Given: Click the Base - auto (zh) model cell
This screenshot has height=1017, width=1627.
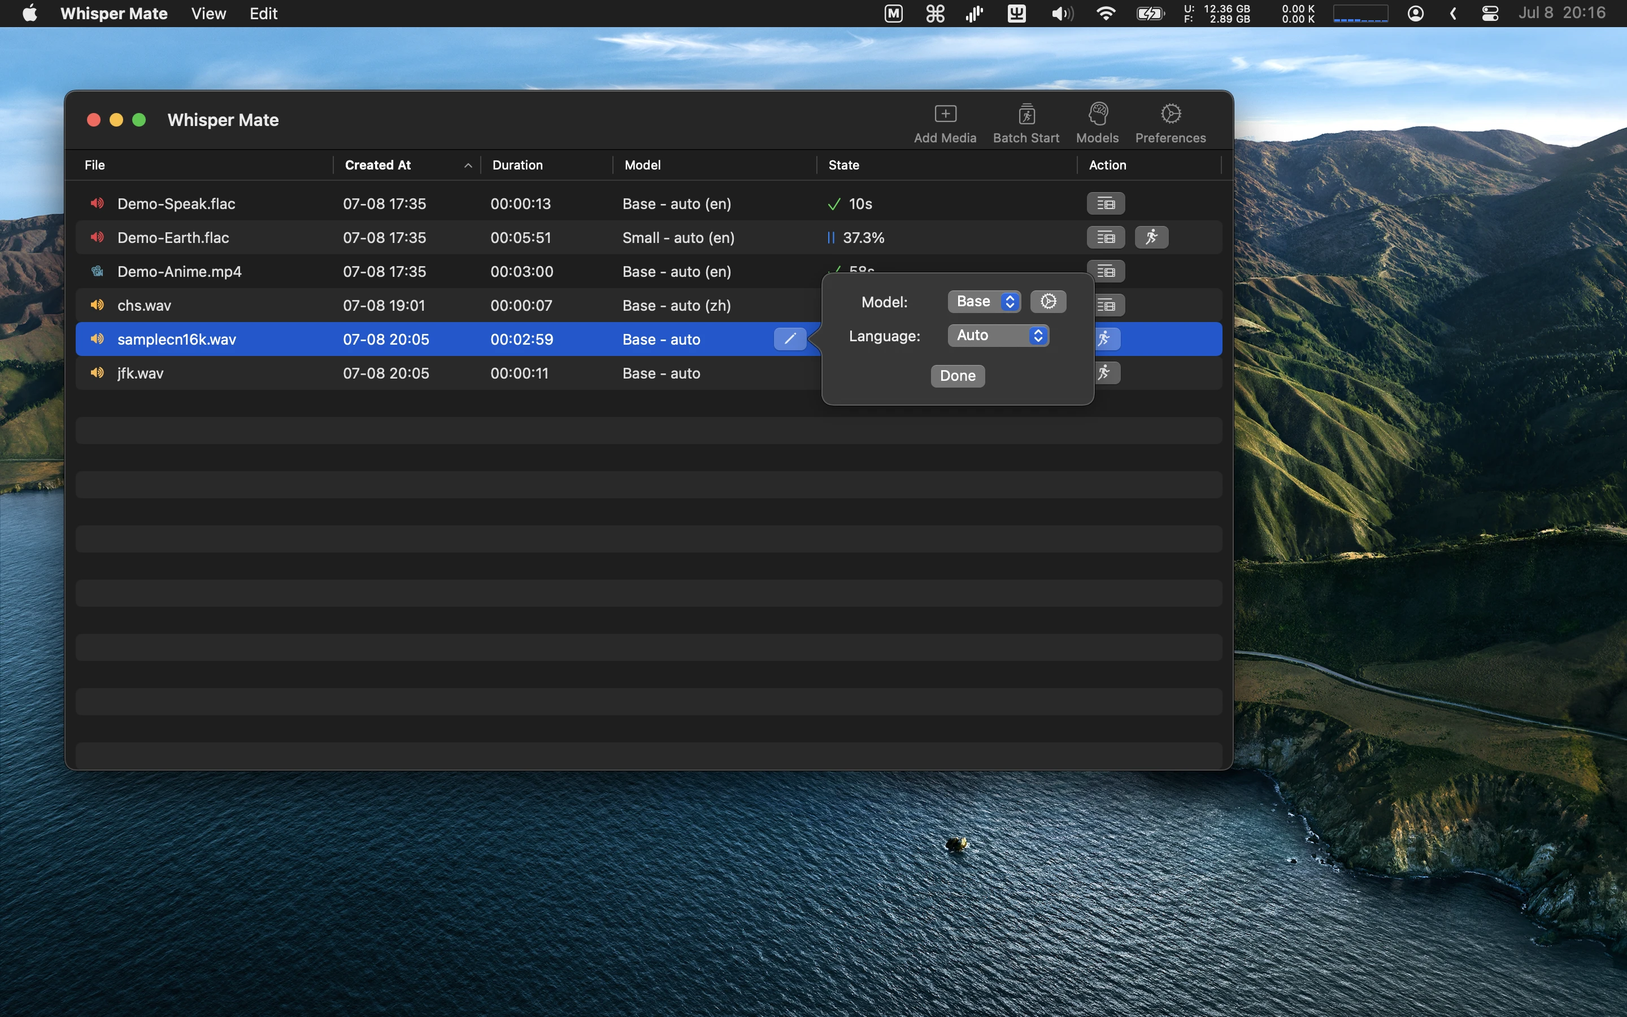Looking at the screenshot, I should click(x=676, y=305).
